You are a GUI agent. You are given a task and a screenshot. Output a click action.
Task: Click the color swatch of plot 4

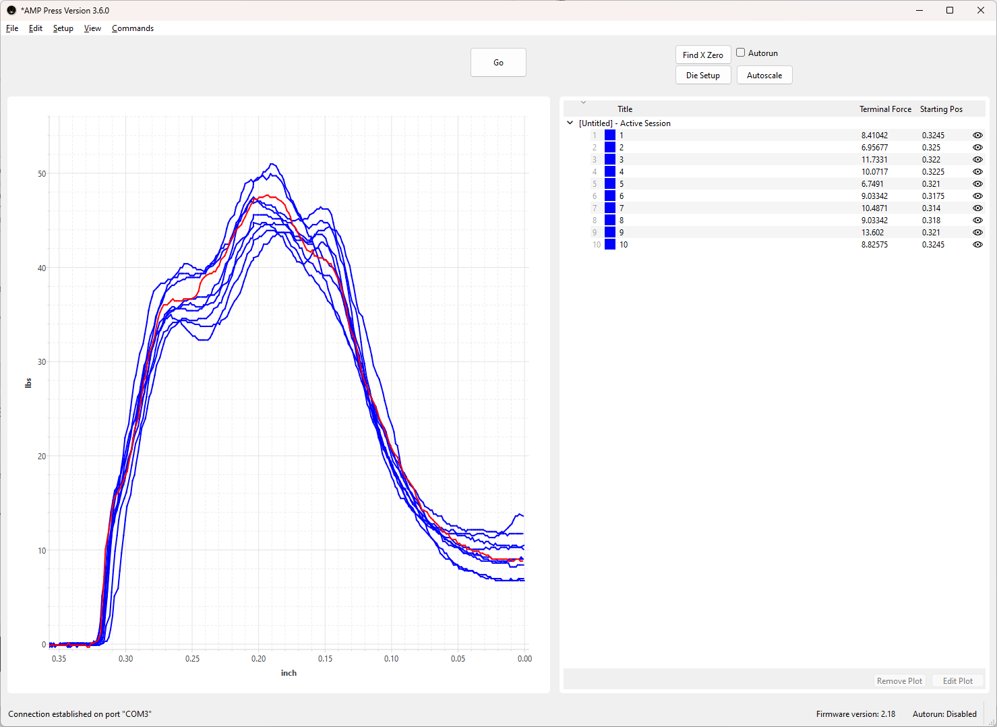[x=610, y=172]
